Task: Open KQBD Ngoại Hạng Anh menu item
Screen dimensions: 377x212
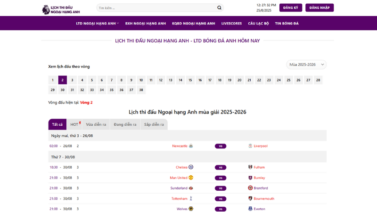Action: click(x=194, y=23)
